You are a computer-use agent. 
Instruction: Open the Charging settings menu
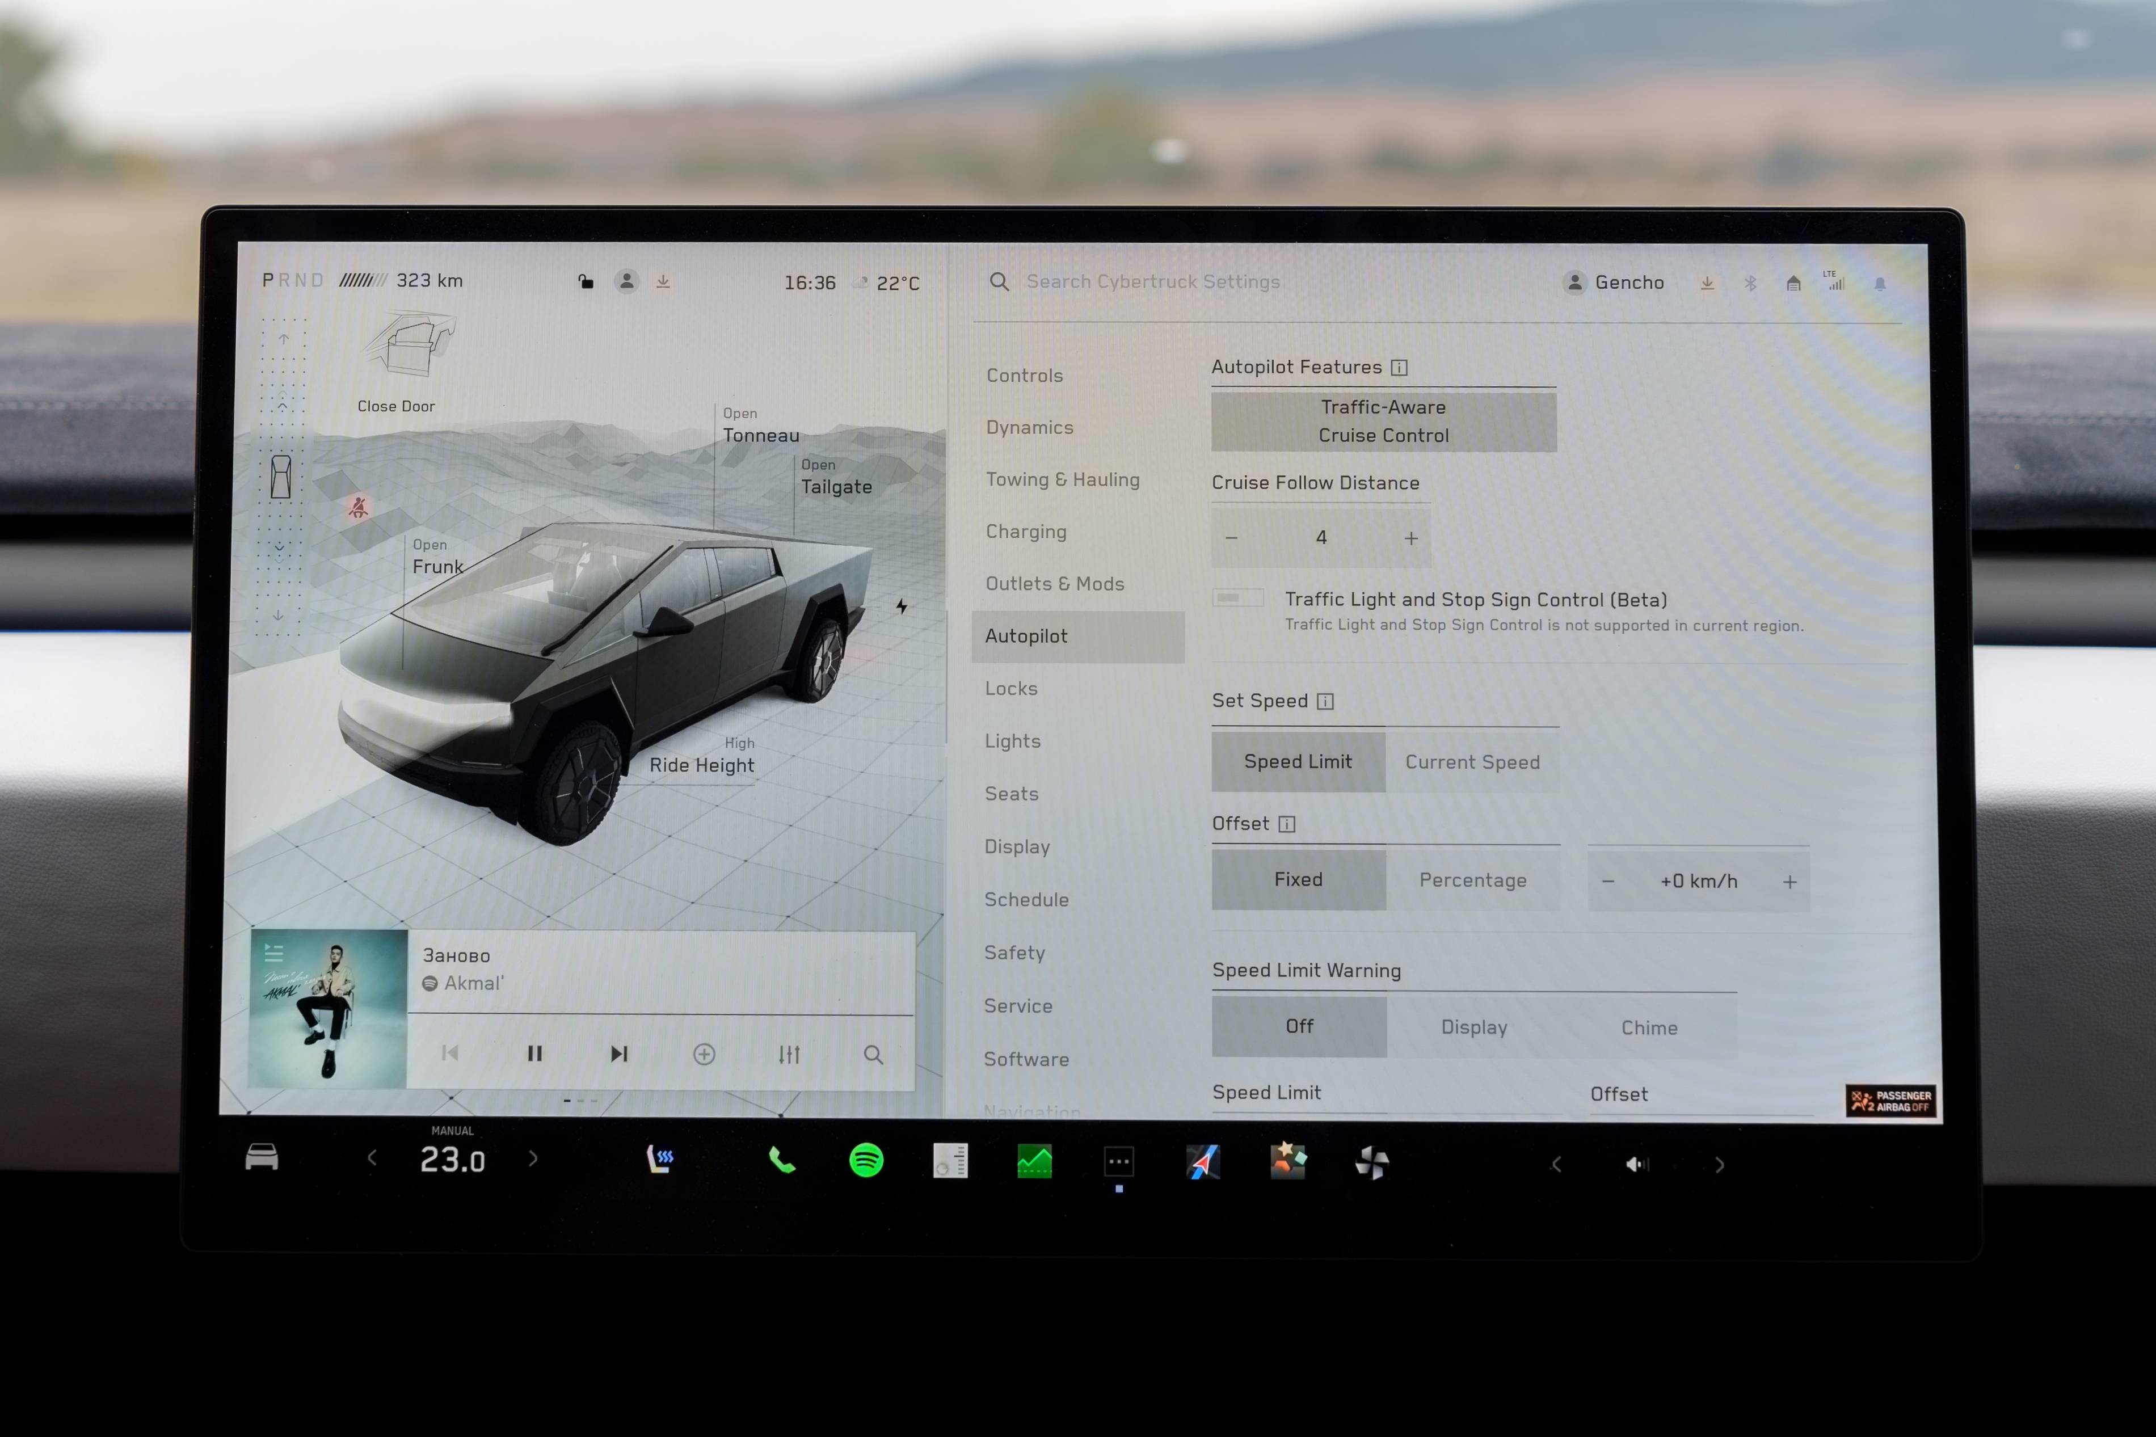pos(1025,532)
